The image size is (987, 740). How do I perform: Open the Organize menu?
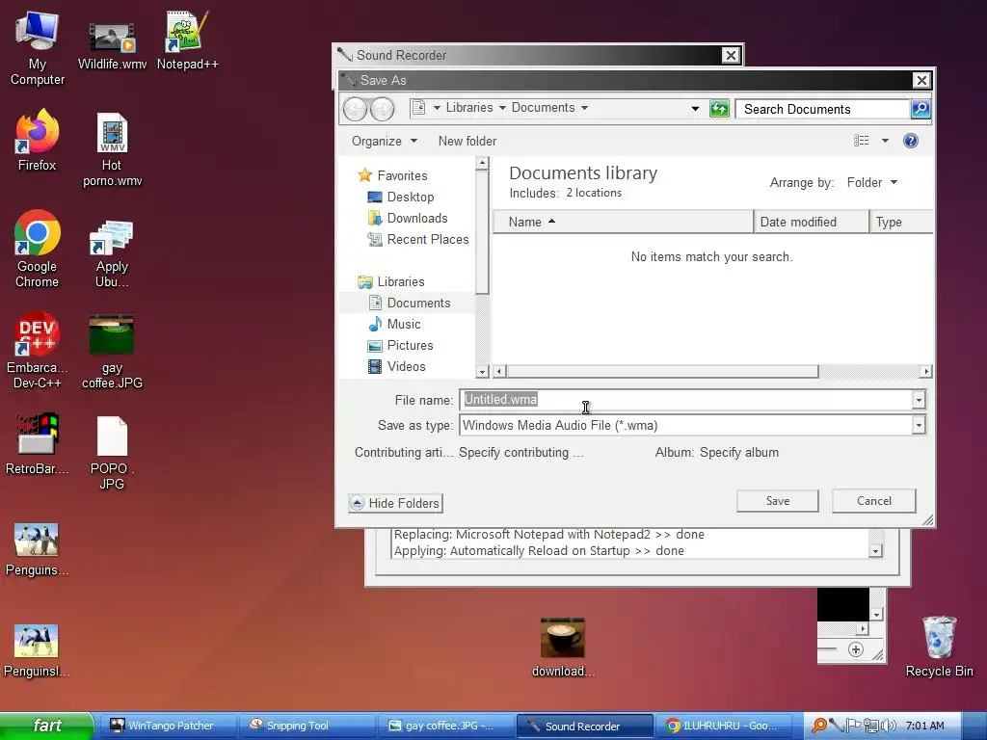[x=384, y=141]
